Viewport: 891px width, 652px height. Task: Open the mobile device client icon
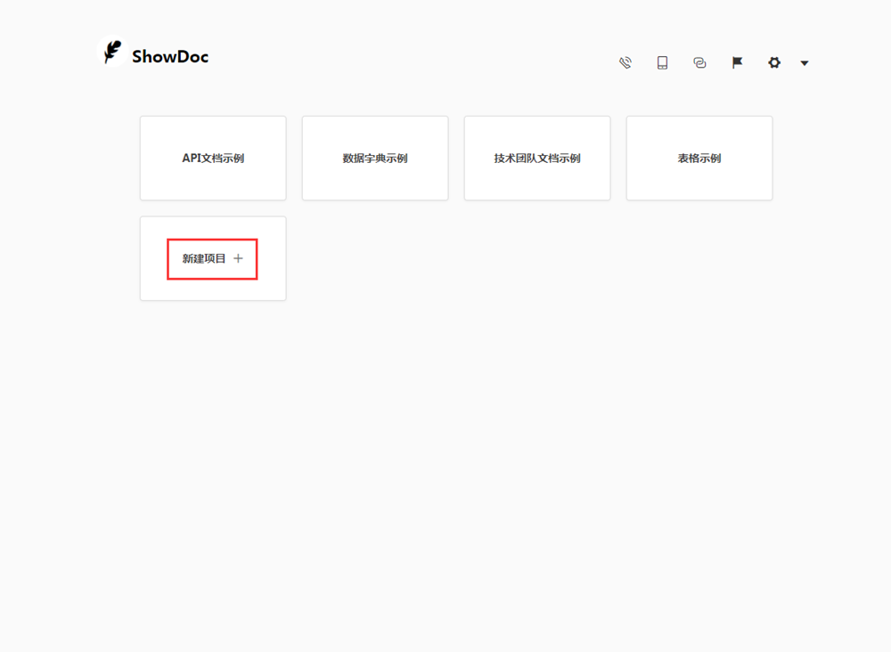[663, 62]
